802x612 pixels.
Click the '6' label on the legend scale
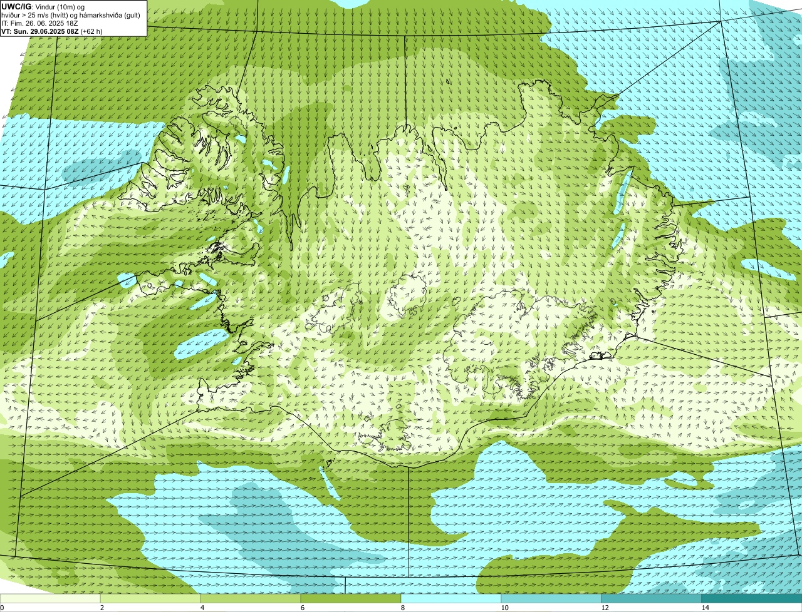tap(302, 608)
